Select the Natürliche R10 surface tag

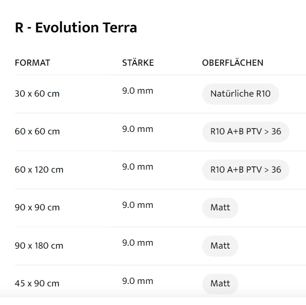coord(240,94)
